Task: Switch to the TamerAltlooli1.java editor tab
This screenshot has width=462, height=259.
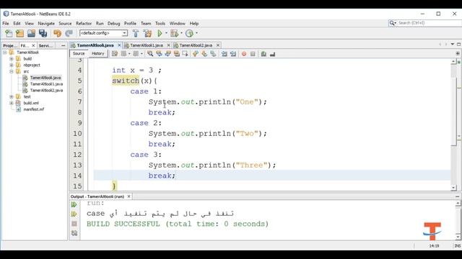Action: click(x=147, y=45)
